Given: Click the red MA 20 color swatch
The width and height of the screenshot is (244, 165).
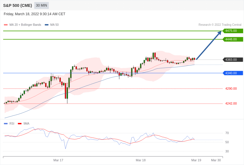Looking at the screenshot, I should 6,25.
